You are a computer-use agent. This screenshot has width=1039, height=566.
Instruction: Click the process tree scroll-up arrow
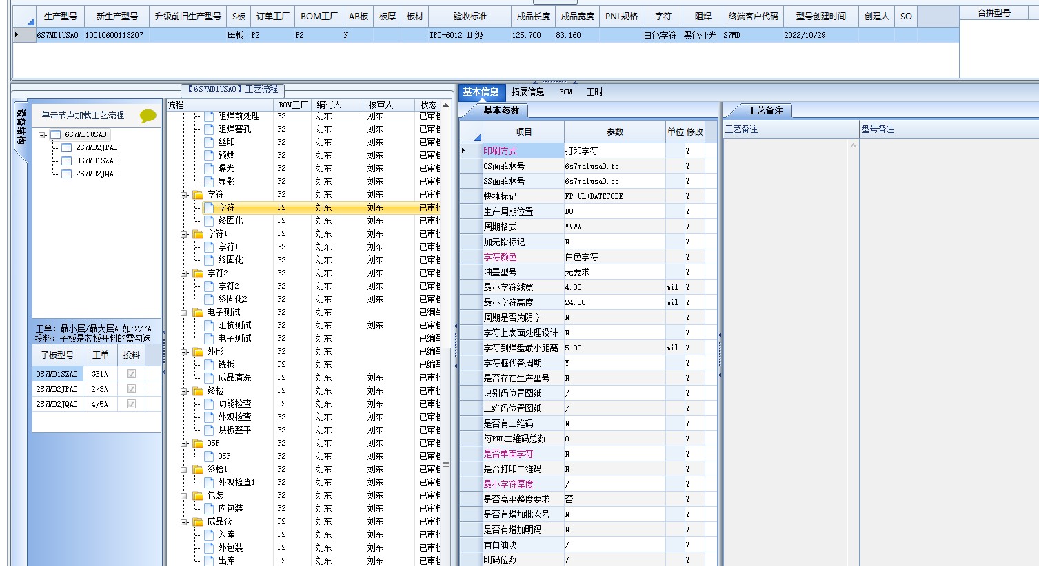(446, 105)
